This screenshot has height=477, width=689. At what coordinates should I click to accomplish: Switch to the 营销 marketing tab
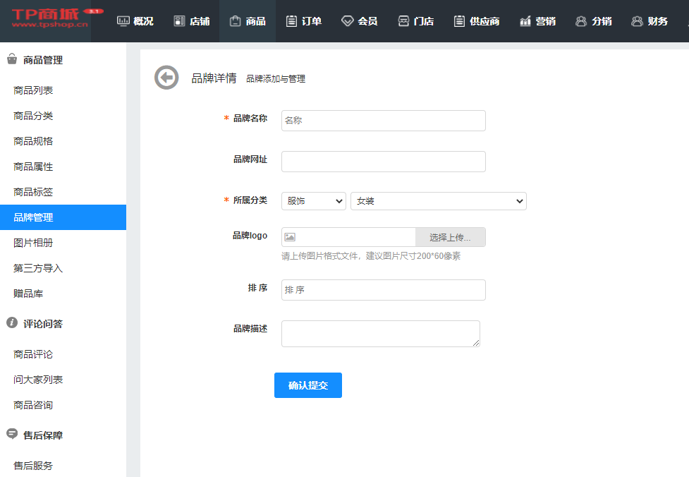click(x=537, y=21)
